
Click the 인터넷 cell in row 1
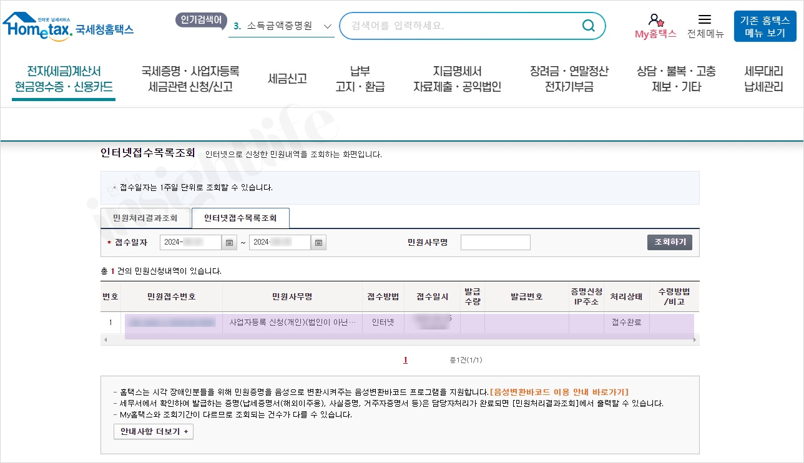click(x=383, y=323)
